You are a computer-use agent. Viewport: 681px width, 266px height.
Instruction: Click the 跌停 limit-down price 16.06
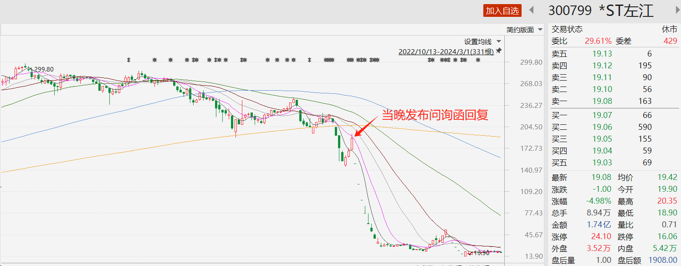[667, 237]
